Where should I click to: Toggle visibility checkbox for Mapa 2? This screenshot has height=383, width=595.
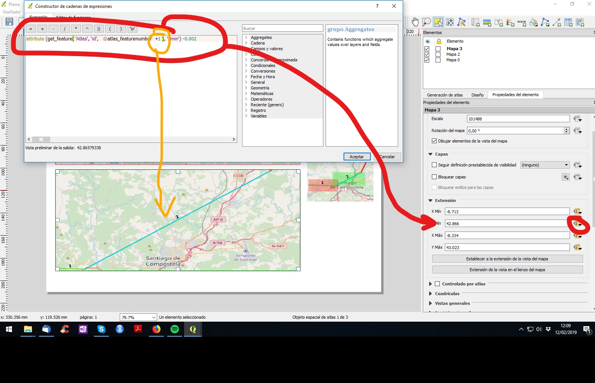427,54
